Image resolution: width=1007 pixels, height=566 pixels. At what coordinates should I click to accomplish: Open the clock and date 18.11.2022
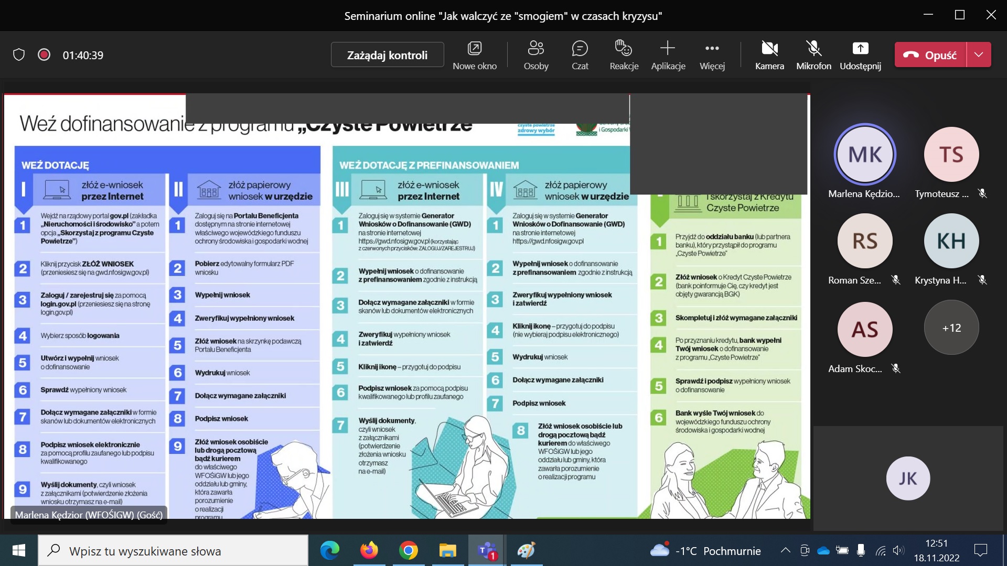[x=937, y=551]
